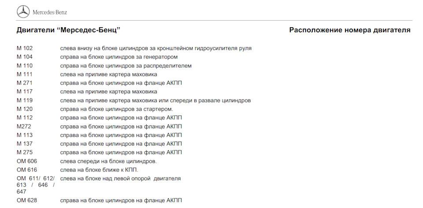
Task: Click the M272 engine code
Action: click(24, 126)
